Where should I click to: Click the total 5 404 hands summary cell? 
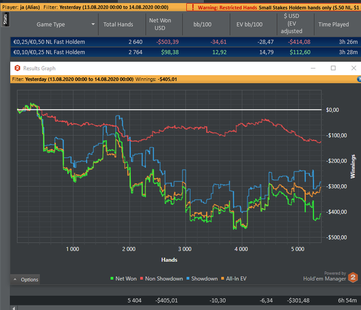click(135, 300)
